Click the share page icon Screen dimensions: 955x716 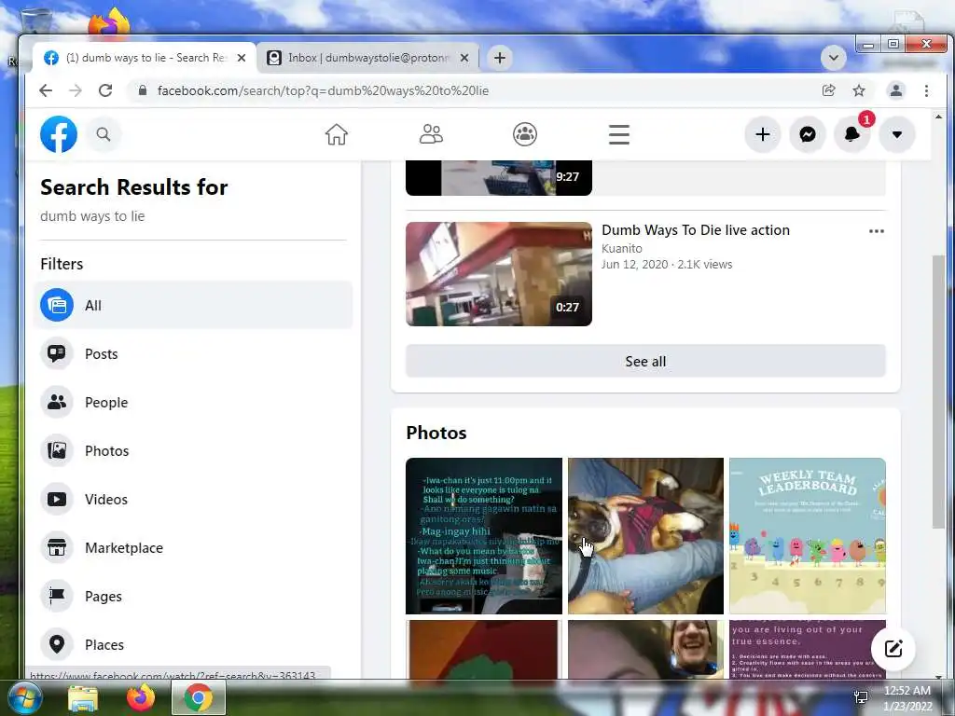pos(828,90)
